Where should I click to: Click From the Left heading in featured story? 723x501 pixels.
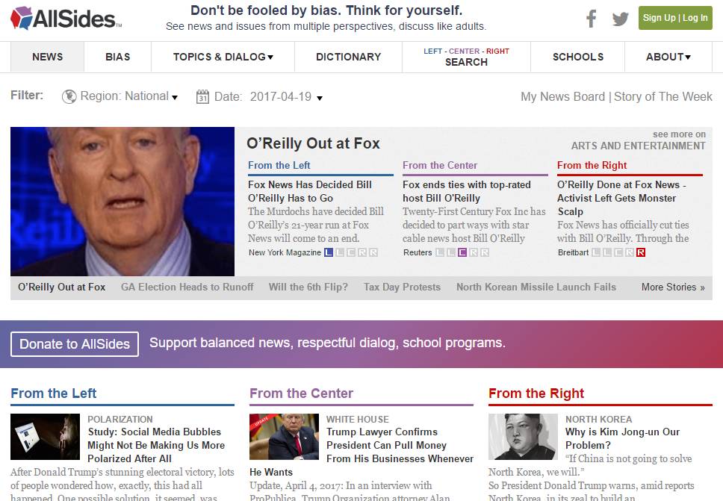click(279, 165)
